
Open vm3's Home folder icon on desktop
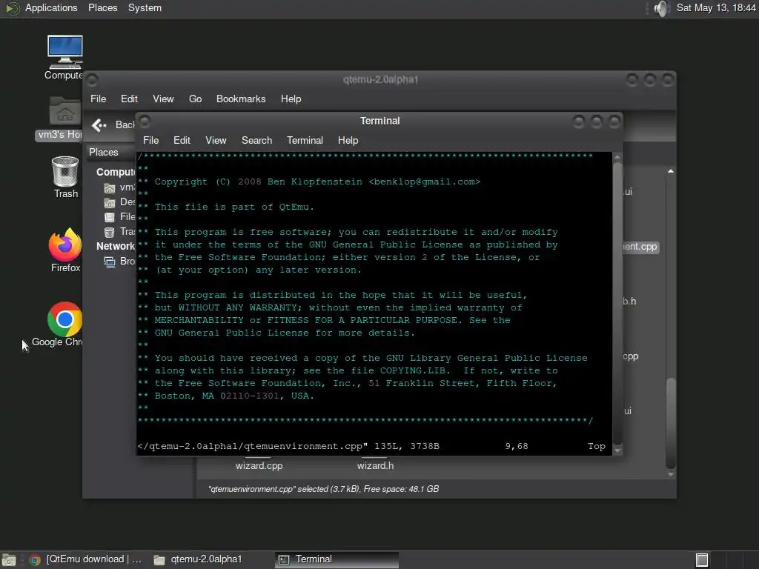[65, 111]
